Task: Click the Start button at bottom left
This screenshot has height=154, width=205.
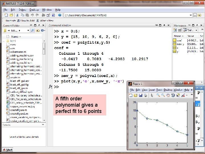Action: point(8,150)
